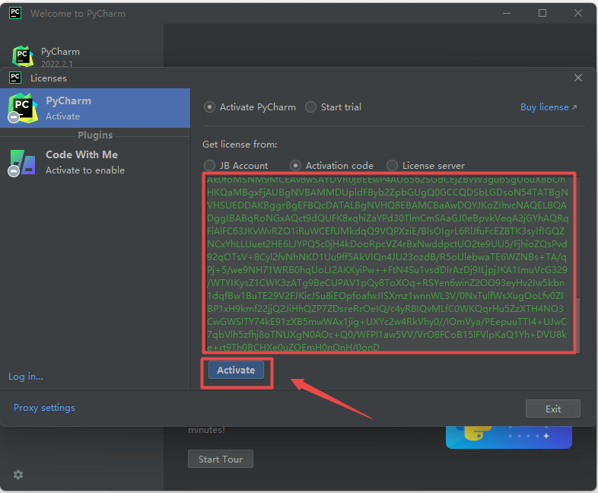Choose the Start trial option
The width and height of the screenshot is (598, 493).
311,107
